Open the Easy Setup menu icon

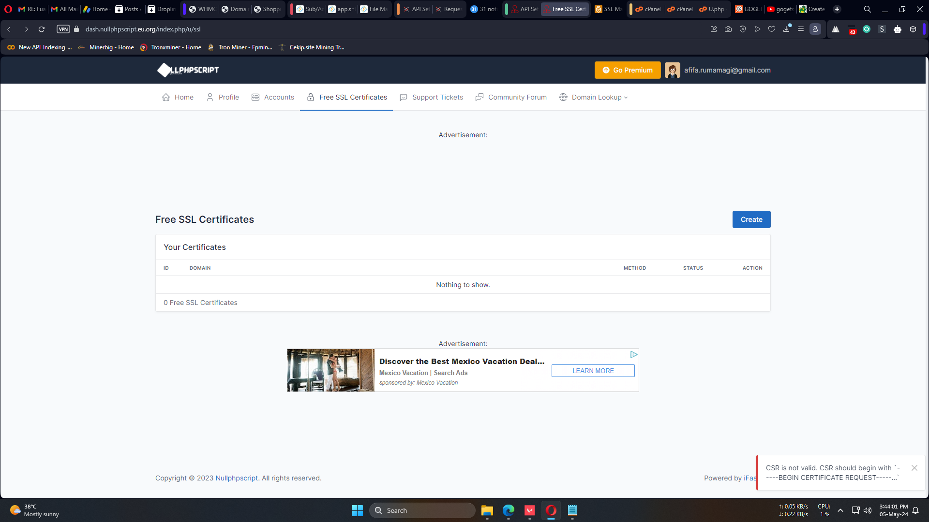pos(801,29)
